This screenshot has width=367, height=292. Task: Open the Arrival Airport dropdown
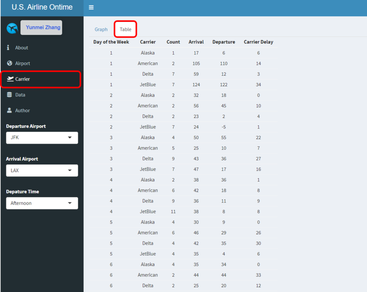pyautogui.click(x=42, y=170)
